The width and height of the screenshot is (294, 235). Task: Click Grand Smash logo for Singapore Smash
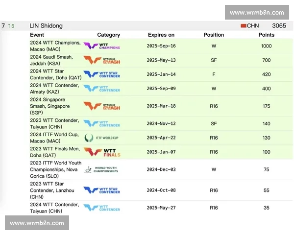pyautogui.click(x=101, y=106)
